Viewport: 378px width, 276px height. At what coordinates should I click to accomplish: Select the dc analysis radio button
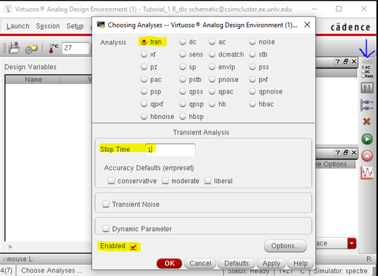tap(182, 42)
